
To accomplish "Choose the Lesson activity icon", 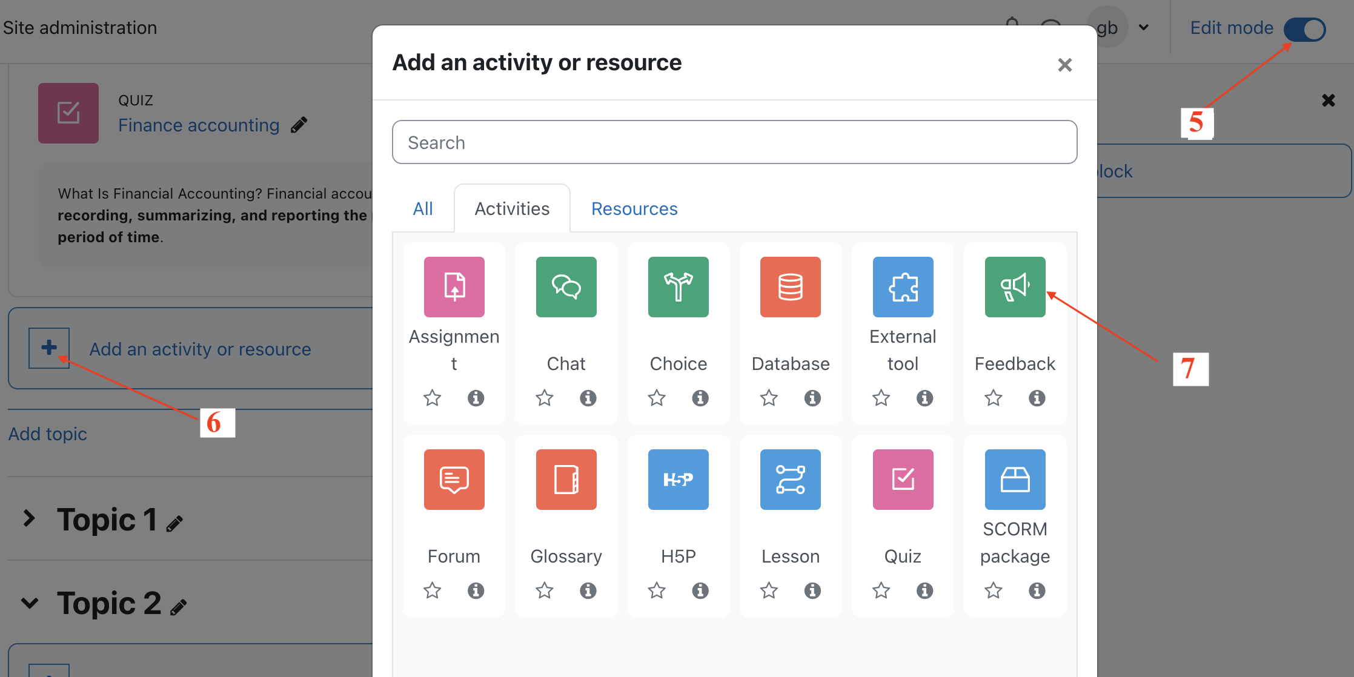I will tap(790, 480).
